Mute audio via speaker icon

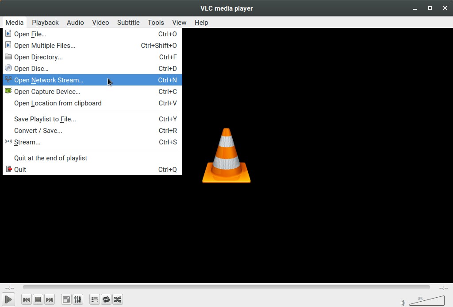coord(403,303)
